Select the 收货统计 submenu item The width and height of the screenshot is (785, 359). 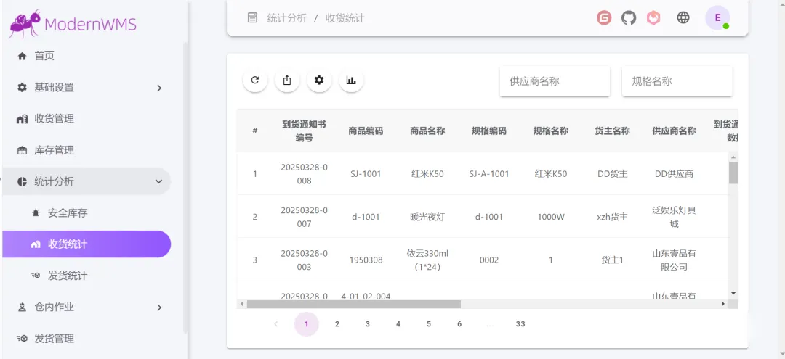click(x=86, y=244)
